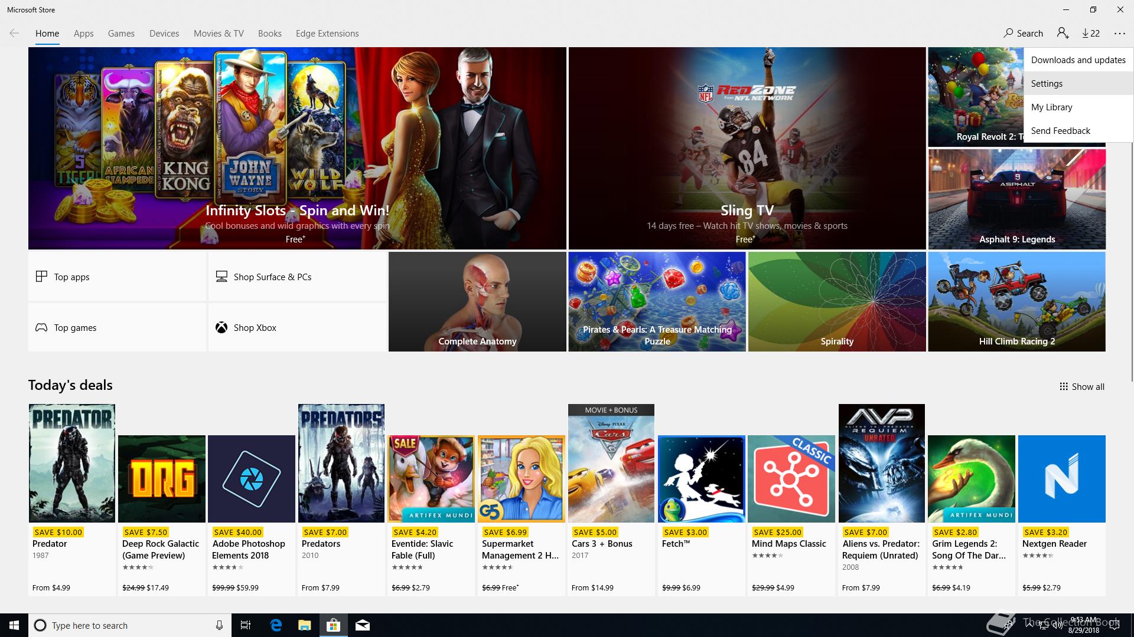
Task: Click the account sign-in person icon
Action: pyautogui.click(x=1063, y=33)
